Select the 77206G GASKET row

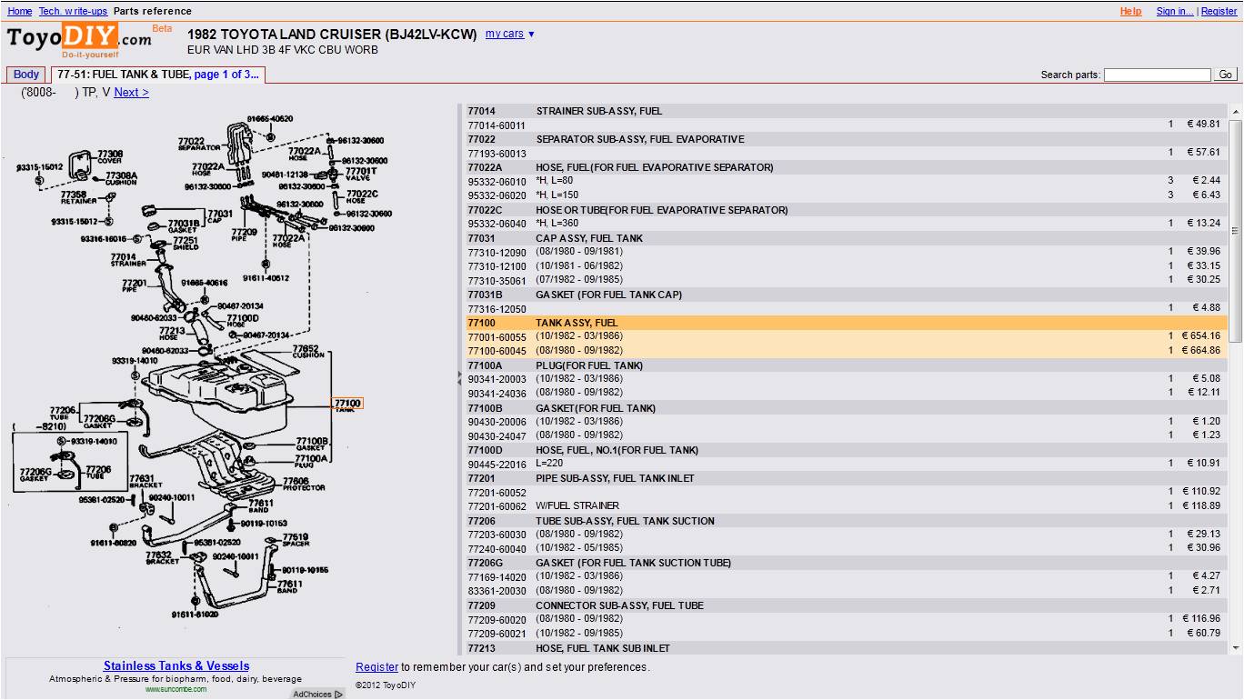(x=847, y=563)
